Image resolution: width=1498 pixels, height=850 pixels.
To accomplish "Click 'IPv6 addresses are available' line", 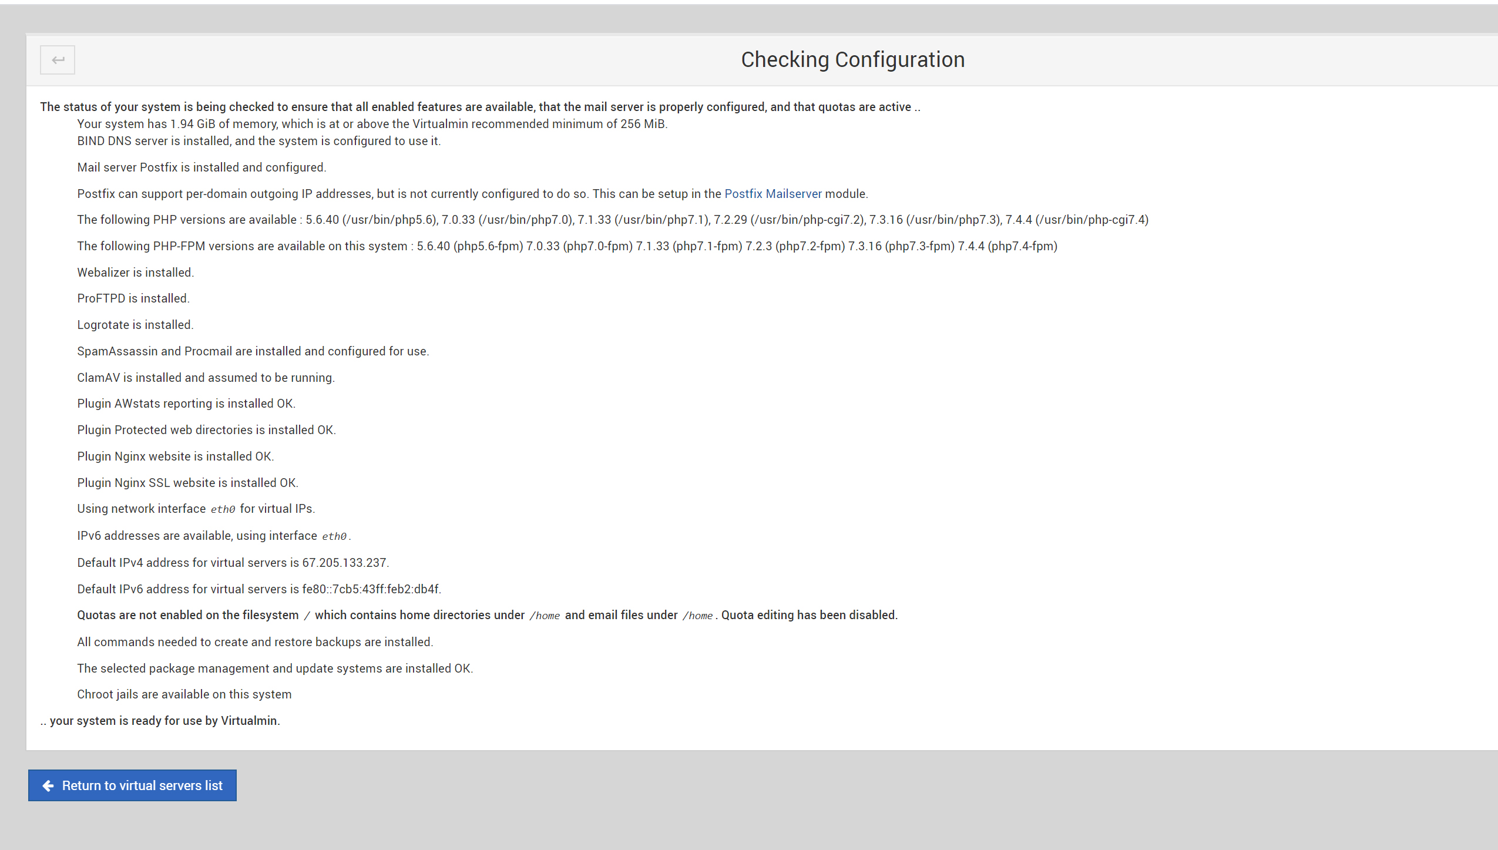I will [x=214, y=536].
